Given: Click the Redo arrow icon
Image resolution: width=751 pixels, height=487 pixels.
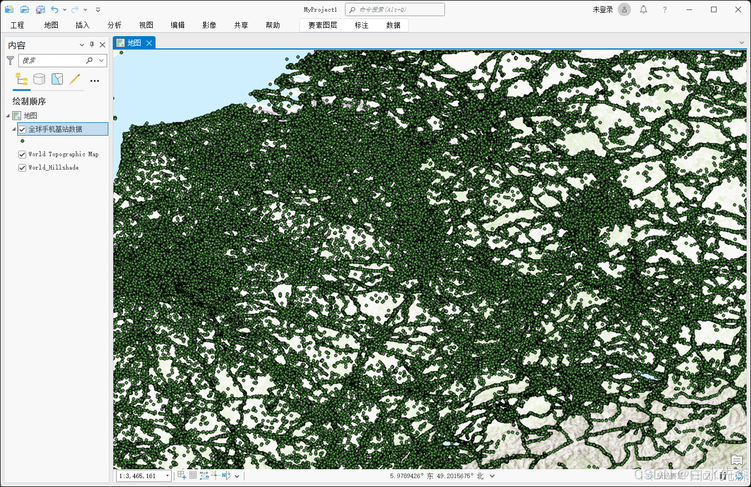Looking at the screenshot, I should click(74, 9).
